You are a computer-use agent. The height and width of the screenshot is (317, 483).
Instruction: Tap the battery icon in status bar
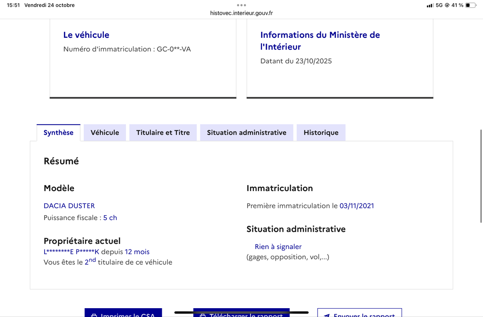471,5
